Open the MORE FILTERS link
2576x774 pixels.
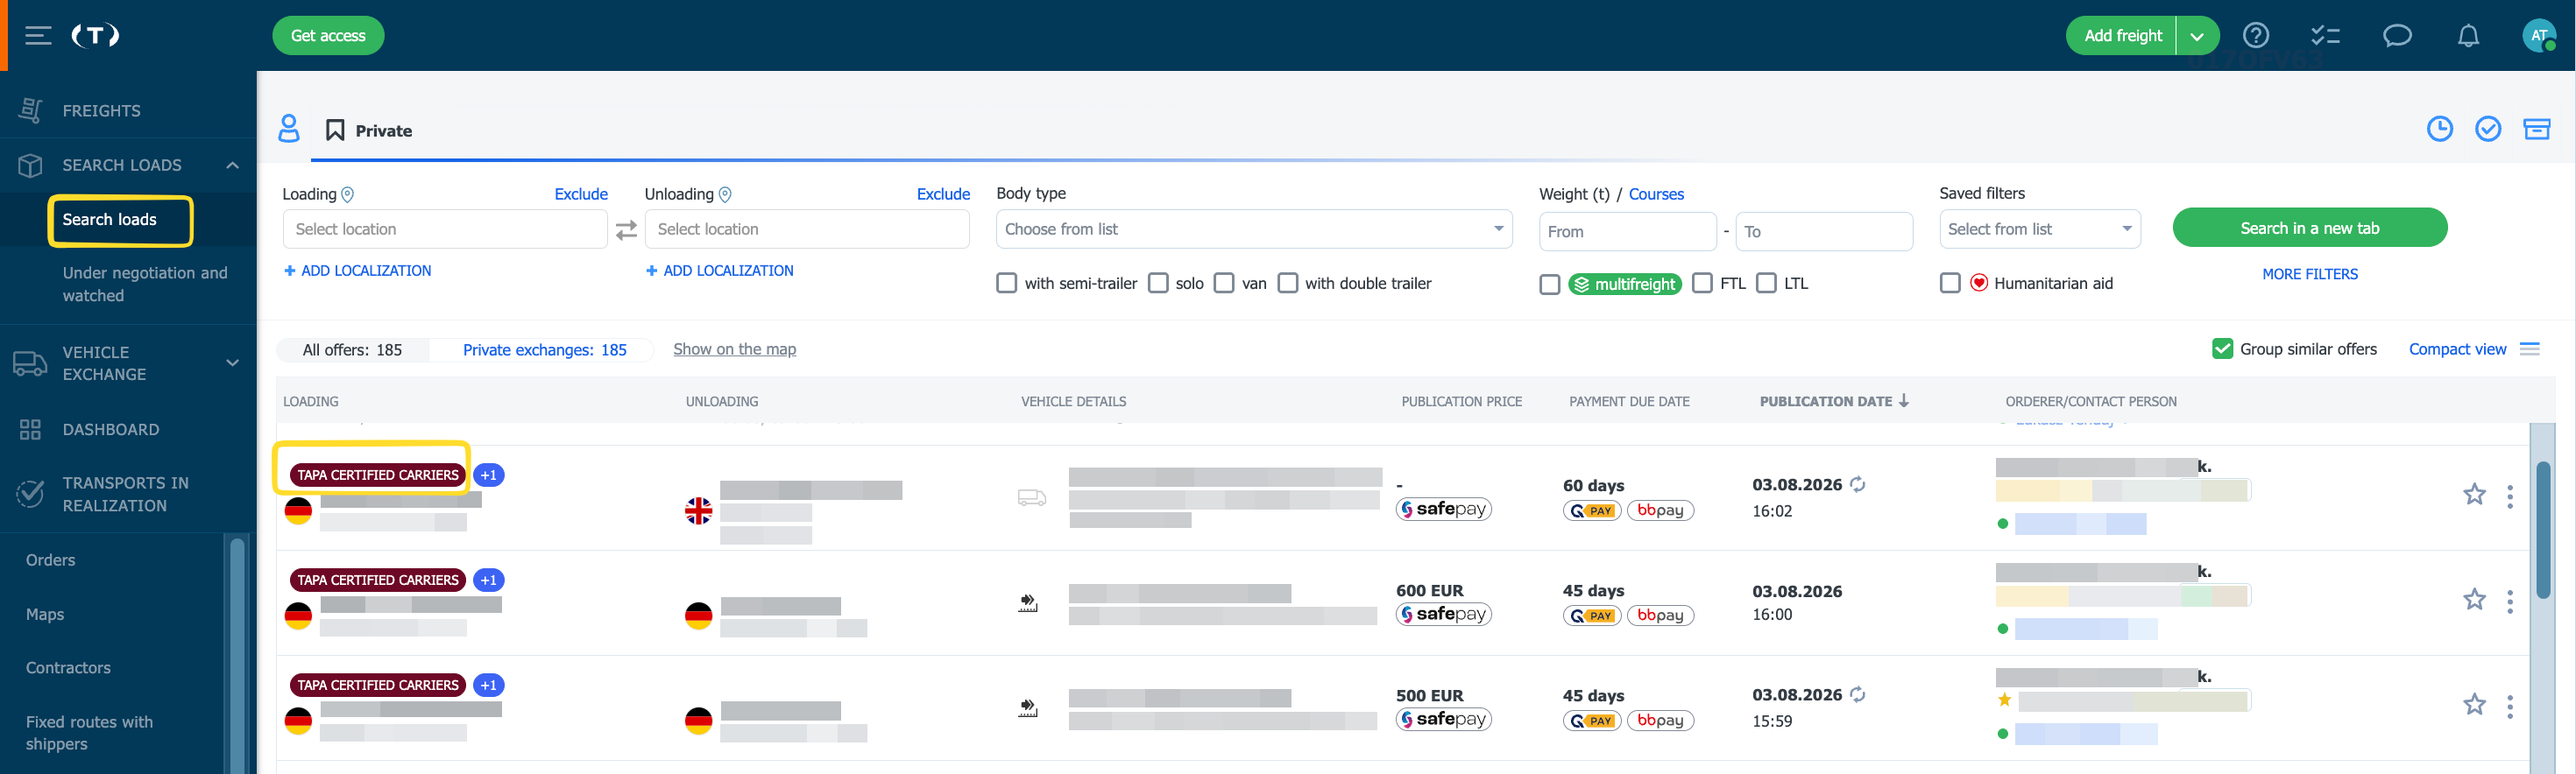(x=2309, y=275)
